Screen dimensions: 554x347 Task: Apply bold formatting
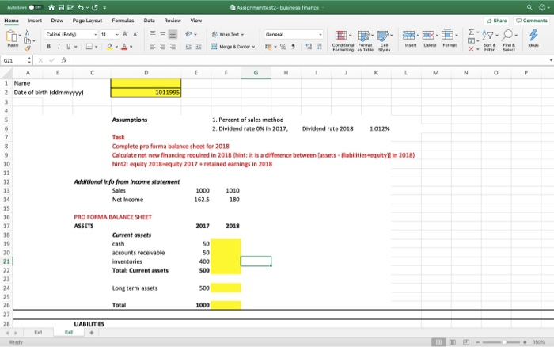49,46
